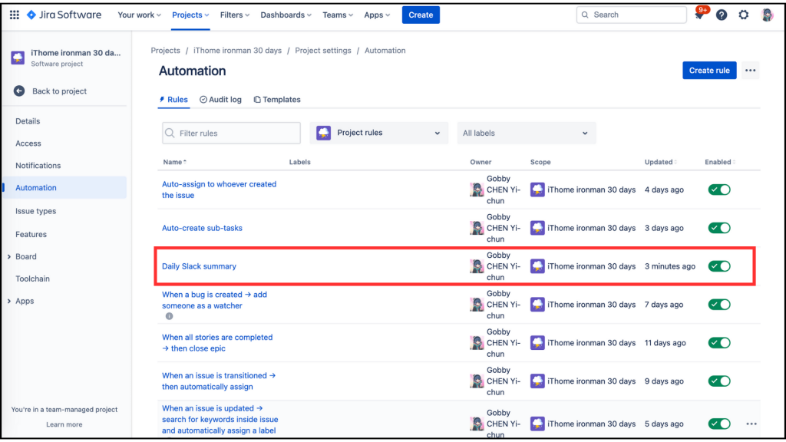Open Access in project settings sidebar
Viewport: 786px width, 442px height.
click(x=28, y=143)
